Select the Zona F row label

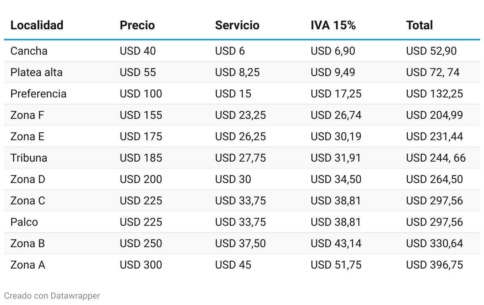(x=27, y=115)
